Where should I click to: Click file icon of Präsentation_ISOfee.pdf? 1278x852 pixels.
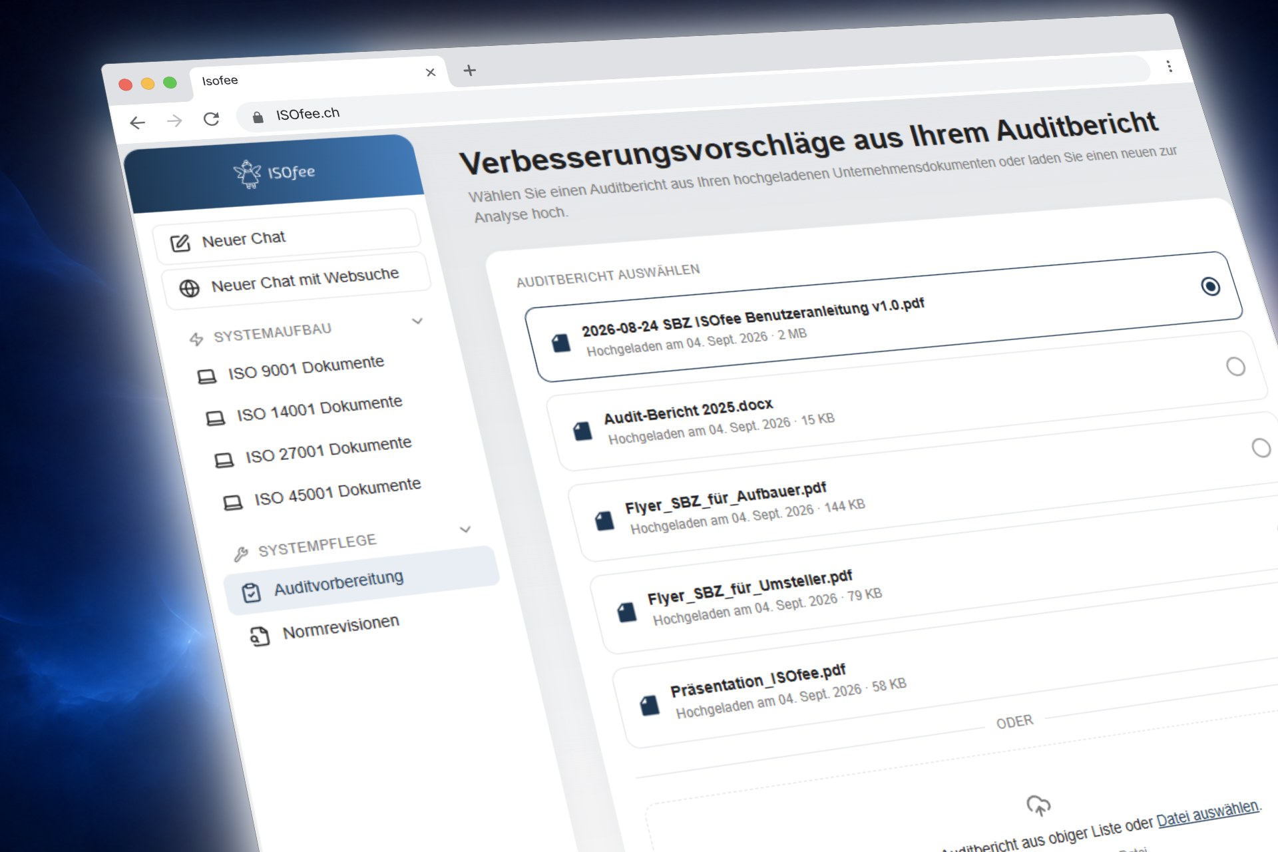650,705
